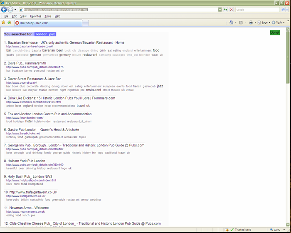
Task: Expand zoom level dropdown arrow in status bar
Action: [x=284, y=230]
